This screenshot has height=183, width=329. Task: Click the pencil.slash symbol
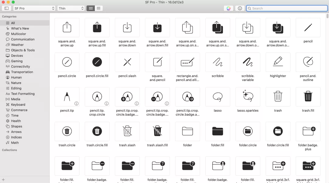click(127, 62)
